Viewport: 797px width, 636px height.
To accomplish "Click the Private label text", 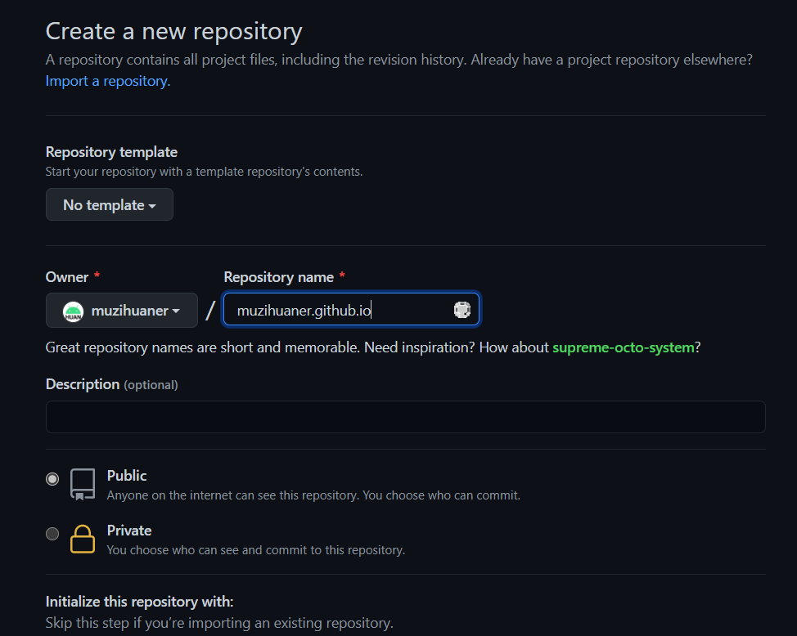I will [129, 531].
